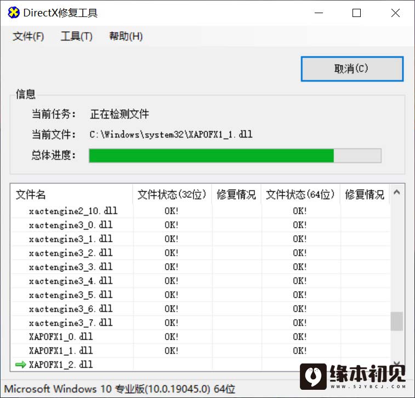Select row xactengine3_4.dll
Image resolution: width=415 pixels, height=398 pixels.
pos(200,281)
